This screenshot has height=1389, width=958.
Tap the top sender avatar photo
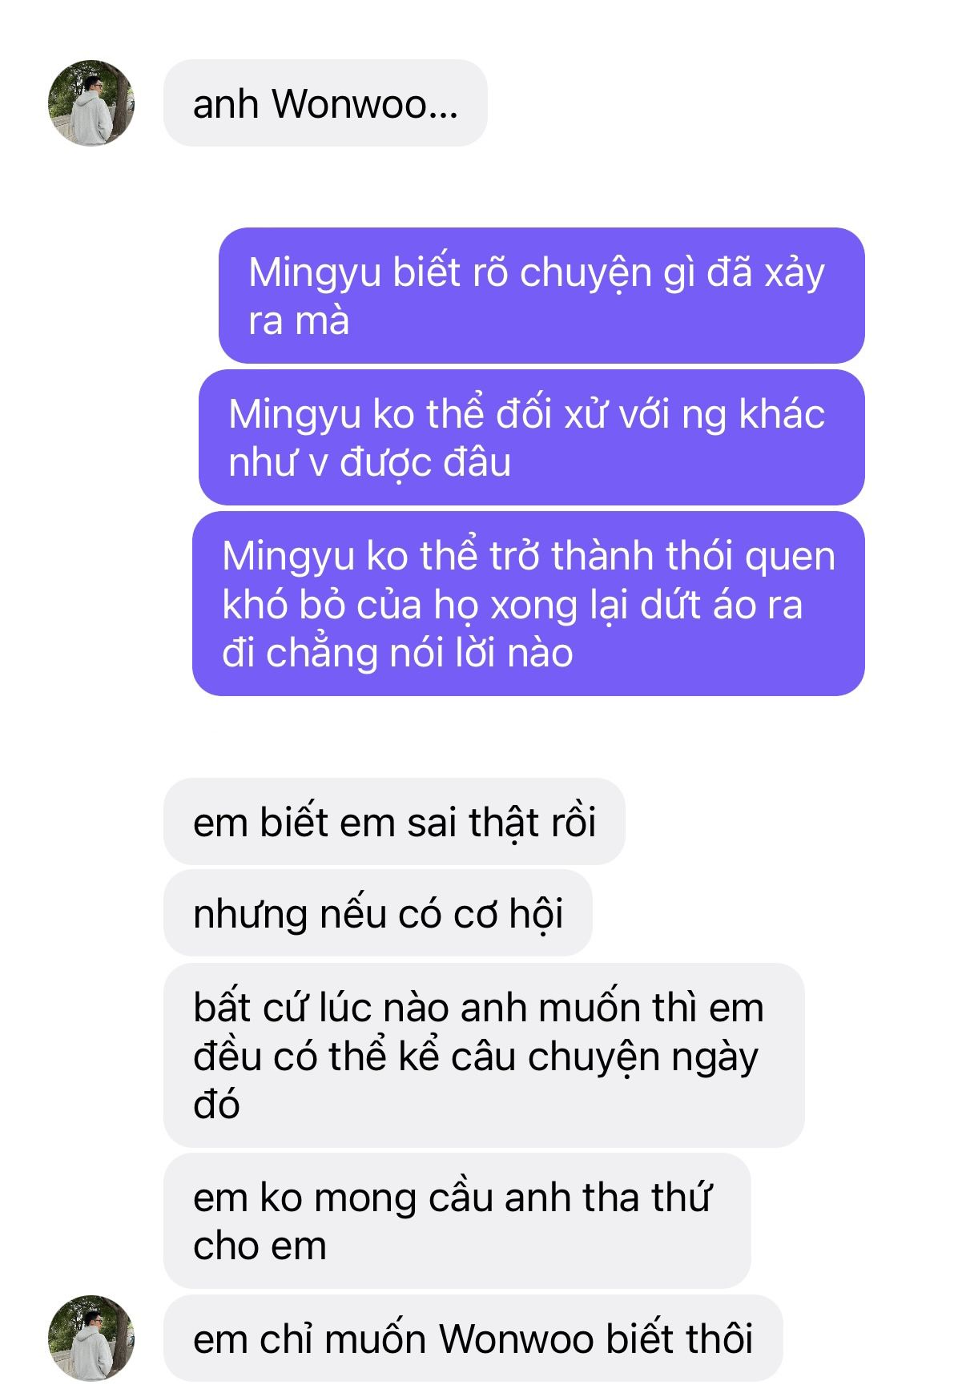click(x=91, y=103)
